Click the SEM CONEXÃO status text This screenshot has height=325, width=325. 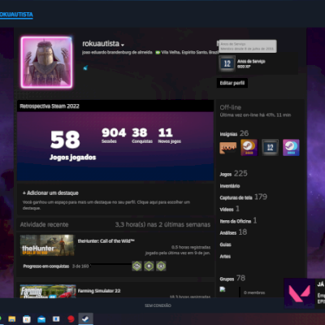tap(158, 305)
